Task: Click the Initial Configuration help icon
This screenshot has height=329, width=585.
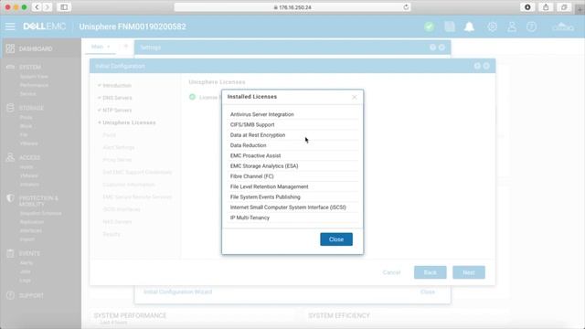Action: pos(477,66)
